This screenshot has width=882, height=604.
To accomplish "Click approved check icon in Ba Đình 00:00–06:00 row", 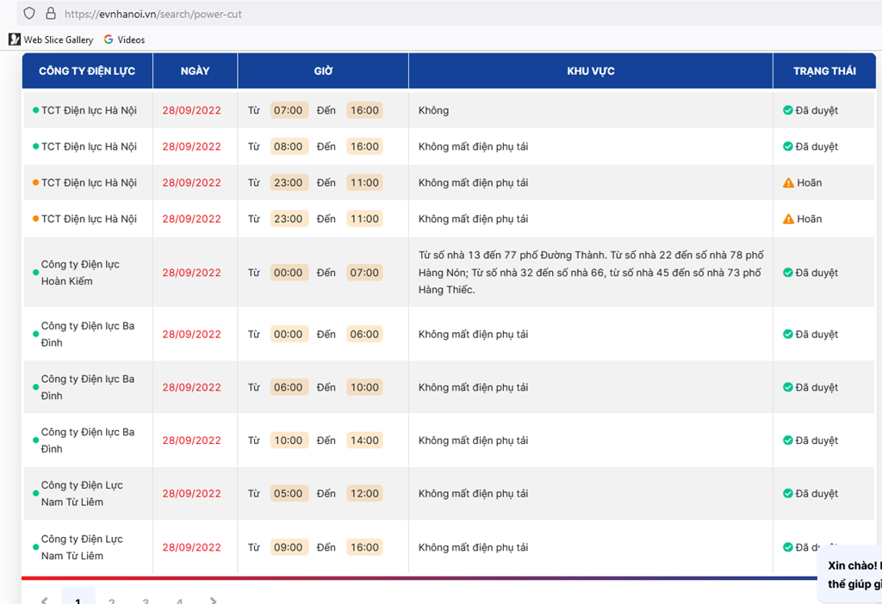I will [788, 335].
